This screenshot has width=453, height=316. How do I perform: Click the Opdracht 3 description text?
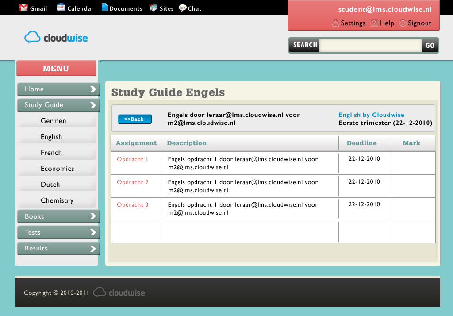(243, 209)
